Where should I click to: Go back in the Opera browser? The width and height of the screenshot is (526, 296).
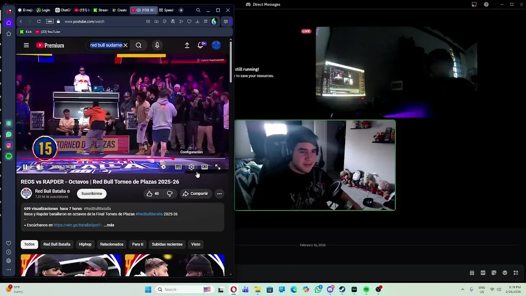21,21
